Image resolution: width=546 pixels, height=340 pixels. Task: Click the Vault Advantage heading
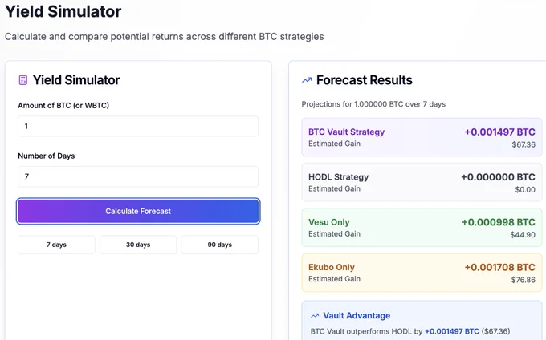[x=357, y=316]
